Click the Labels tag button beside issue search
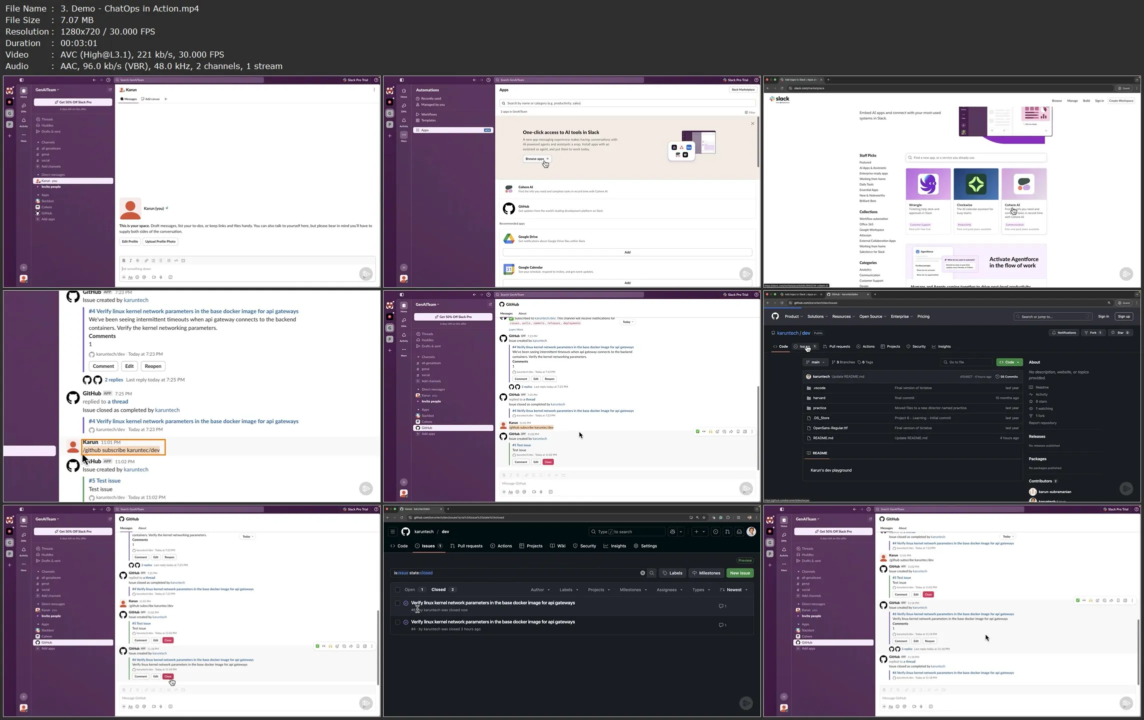Screen dimensions: 1144x720 click(x=672, y=573)
